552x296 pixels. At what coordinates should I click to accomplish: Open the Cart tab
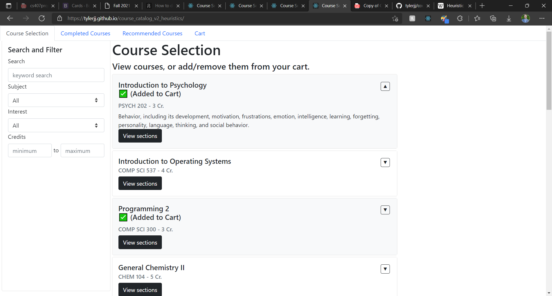(200, 33)
